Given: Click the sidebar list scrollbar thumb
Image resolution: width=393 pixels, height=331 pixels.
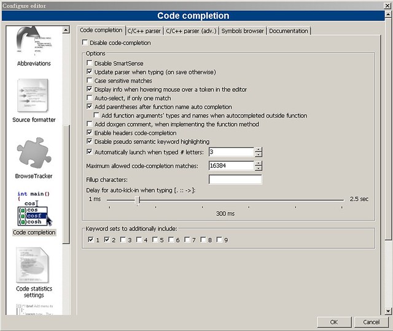Looking at the screenshot, I should tap(66, 184).
